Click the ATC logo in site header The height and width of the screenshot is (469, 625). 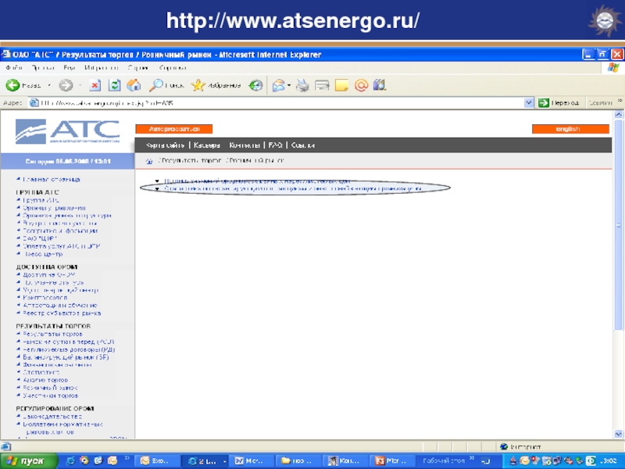point(68,132)
